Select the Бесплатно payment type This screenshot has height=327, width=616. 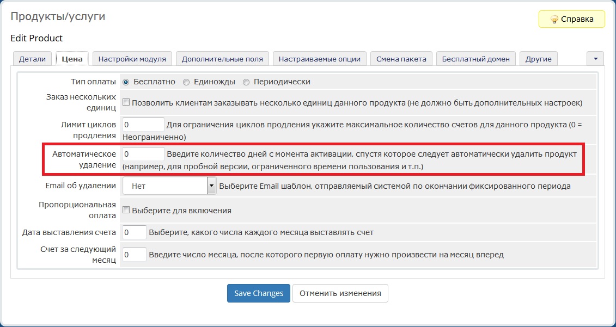(126, 82)
